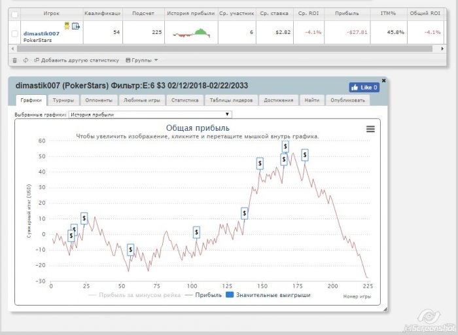Click the award badge icon beside dimastik007

pos(67,26)
